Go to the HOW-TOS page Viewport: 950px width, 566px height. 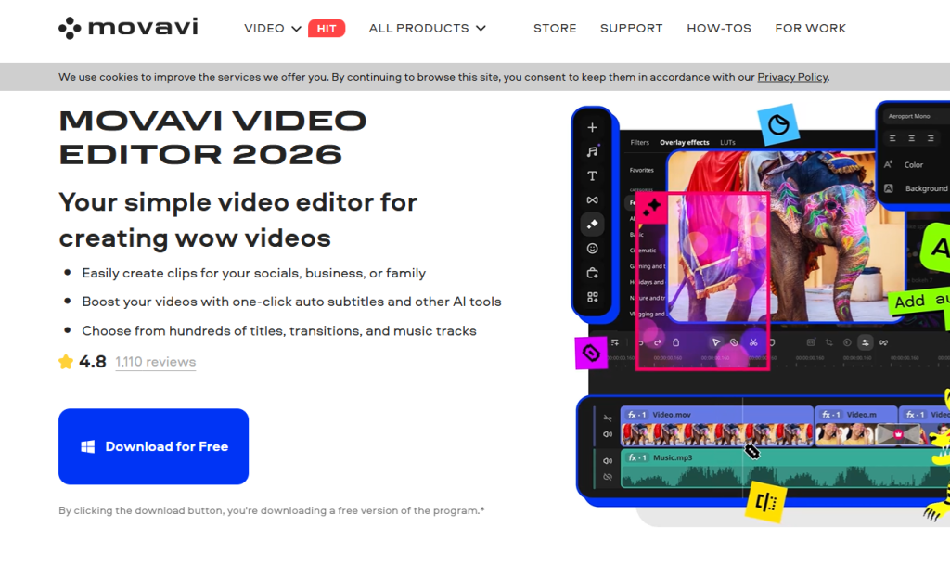tap(718, 28)
